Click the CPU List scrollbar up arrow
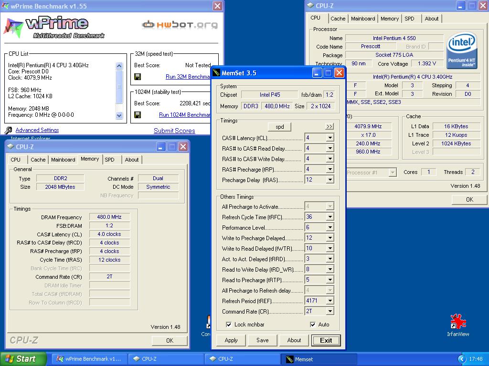This screenshot has width=489, height=366. (119, 66)
